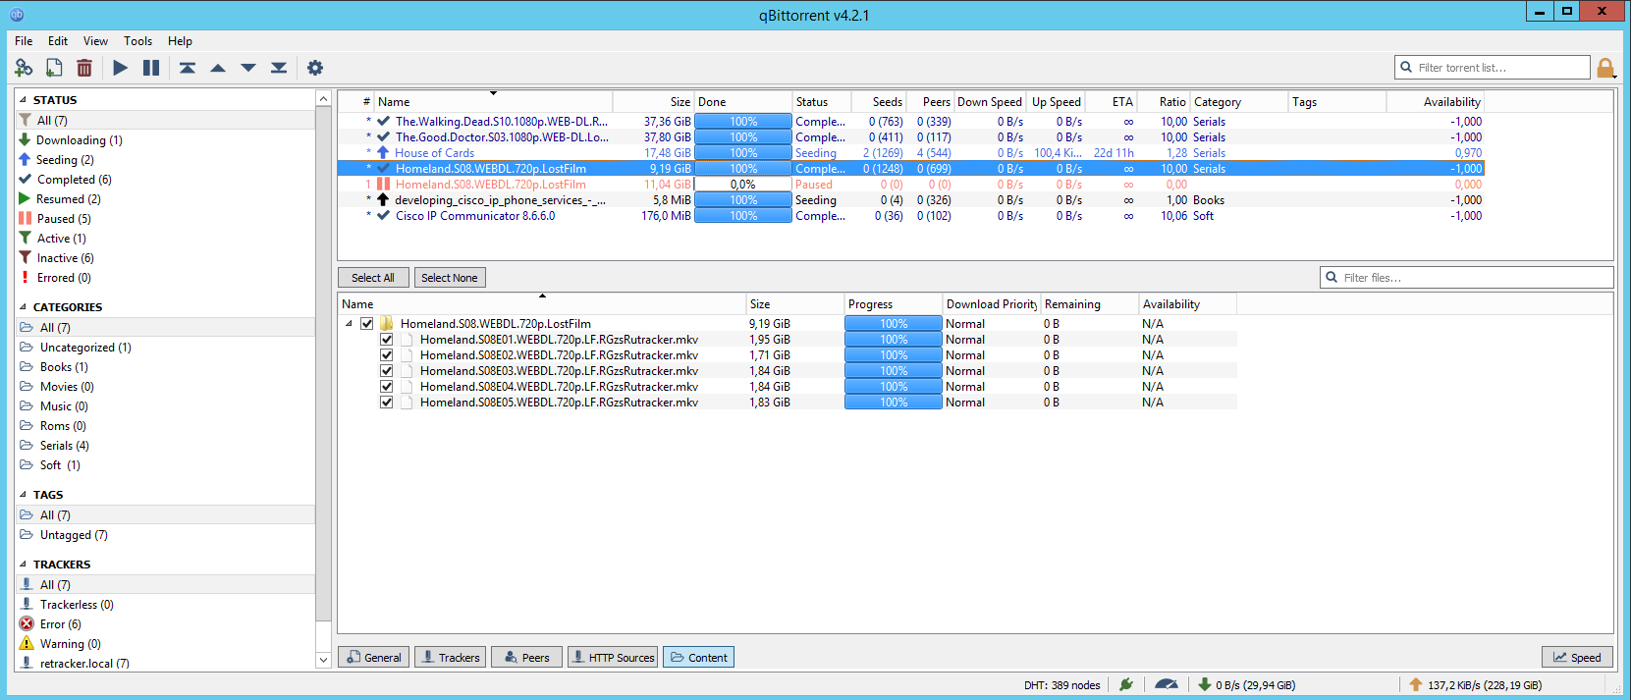The image size is (1631, 700).
Task: Click sidebar scrollbar down arrow
Action: pyautogui.click(x=323, y=661)
